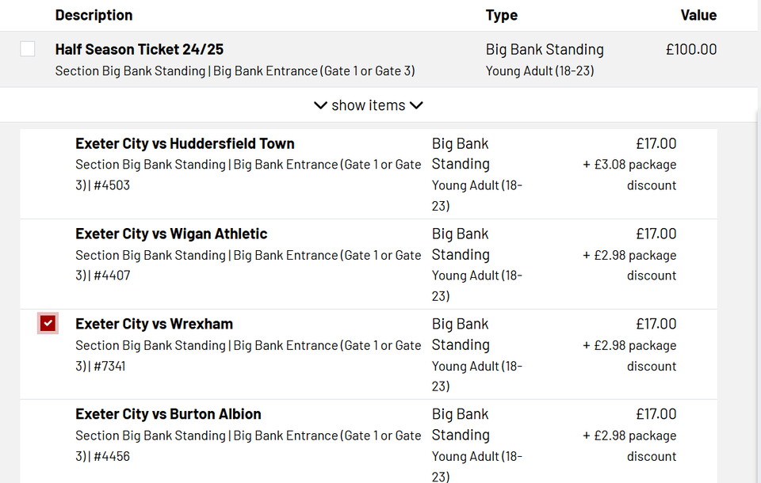This screenshot has height=483, width=761.
Task: Select the Half Season Ticket 24/25 title
Action: tap(140, 49)
